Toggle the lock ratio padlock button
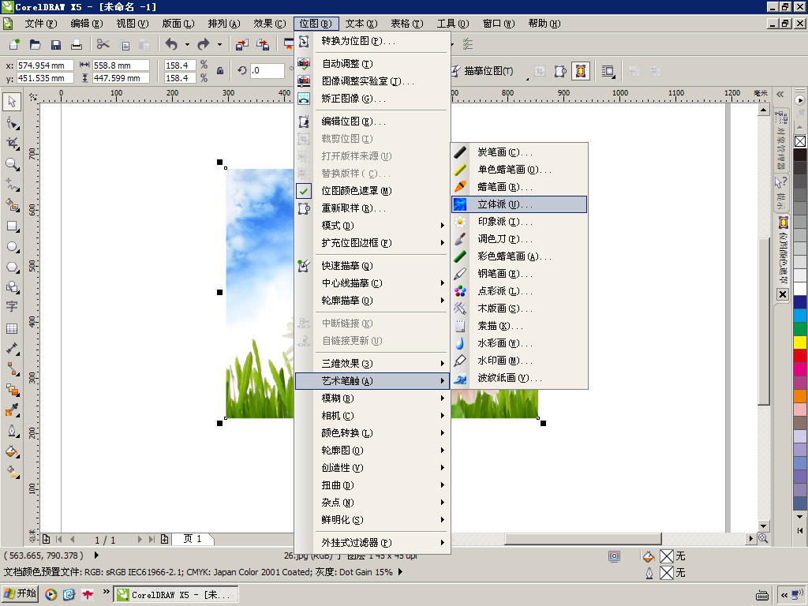 (220, 71)
